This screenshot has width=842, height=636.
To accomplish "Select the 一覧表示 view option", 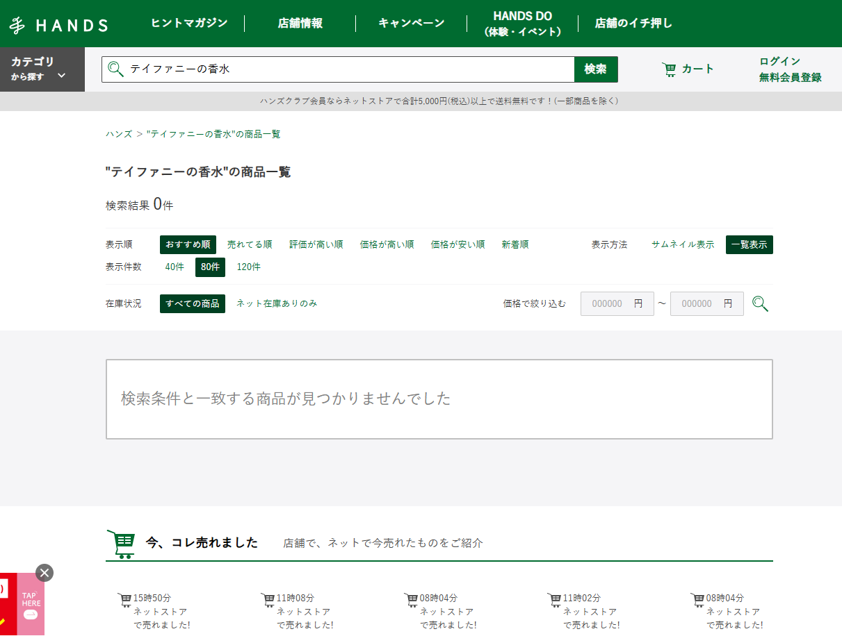I will click(x=750, y=244).
